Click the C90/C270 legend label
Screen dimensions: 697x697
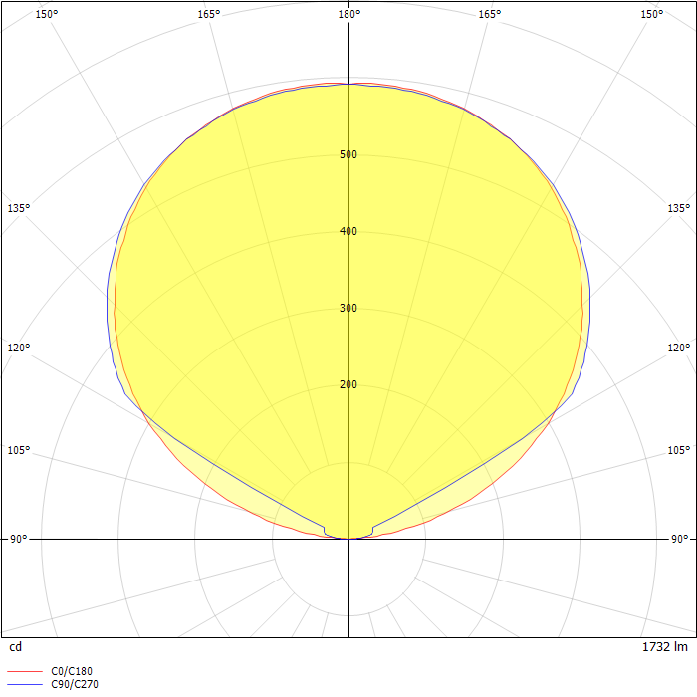(x=75, y=684)
